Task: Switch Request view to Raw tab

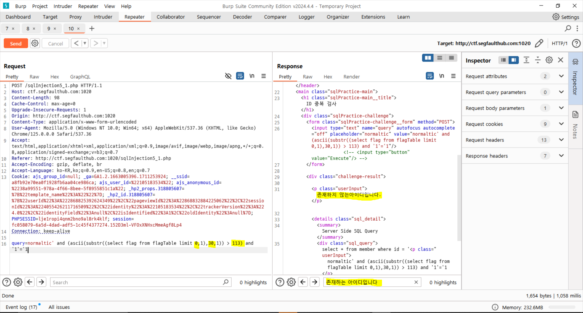Action: tap(34, 77)
